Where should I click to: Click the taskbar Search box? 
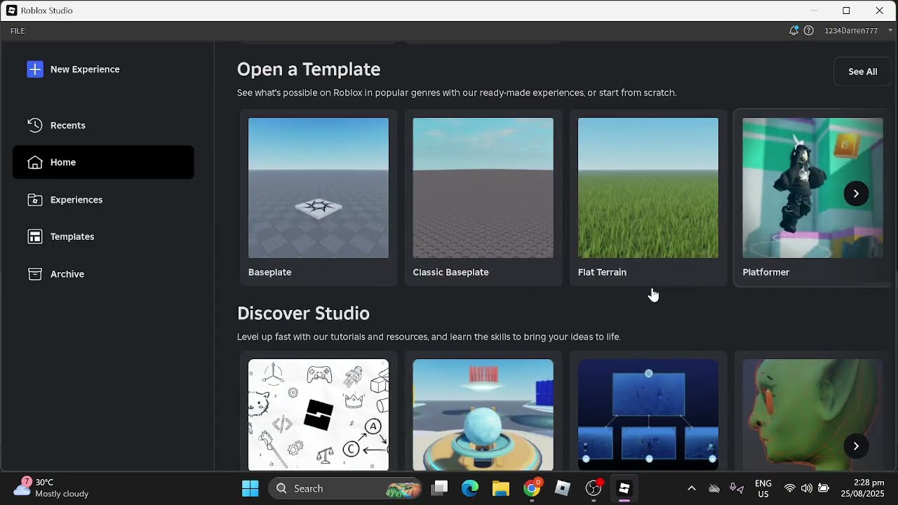tap(344, 488)
